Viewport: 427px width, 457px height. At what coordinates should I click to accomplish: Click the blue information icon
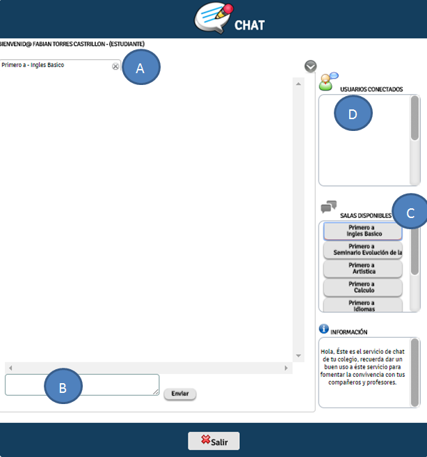323,329
